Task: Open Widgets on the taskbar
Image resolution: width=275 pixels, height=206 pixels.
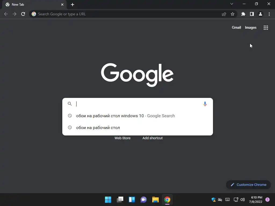Action: 132,200
